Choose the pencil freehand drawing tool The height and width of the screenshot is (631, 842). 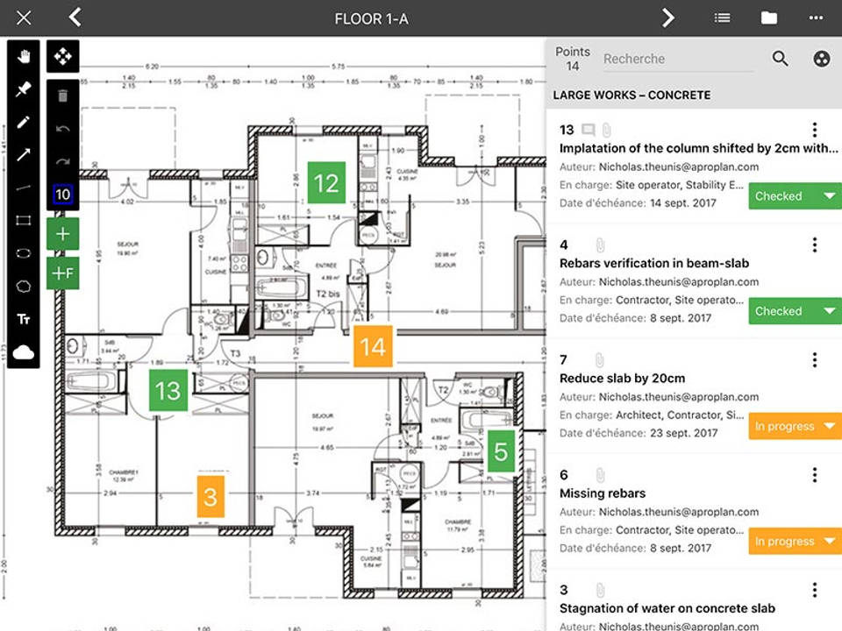point(24,123)
